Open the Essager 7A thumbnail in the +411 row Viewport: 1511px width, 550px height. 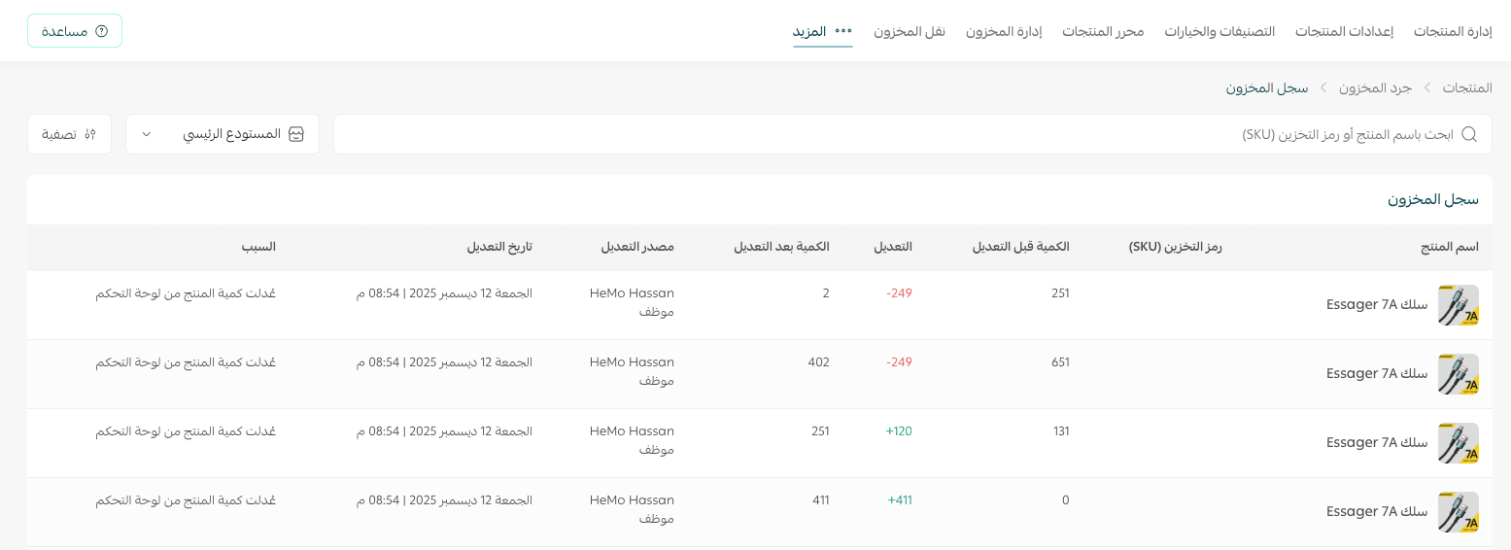coord(1458,512)
